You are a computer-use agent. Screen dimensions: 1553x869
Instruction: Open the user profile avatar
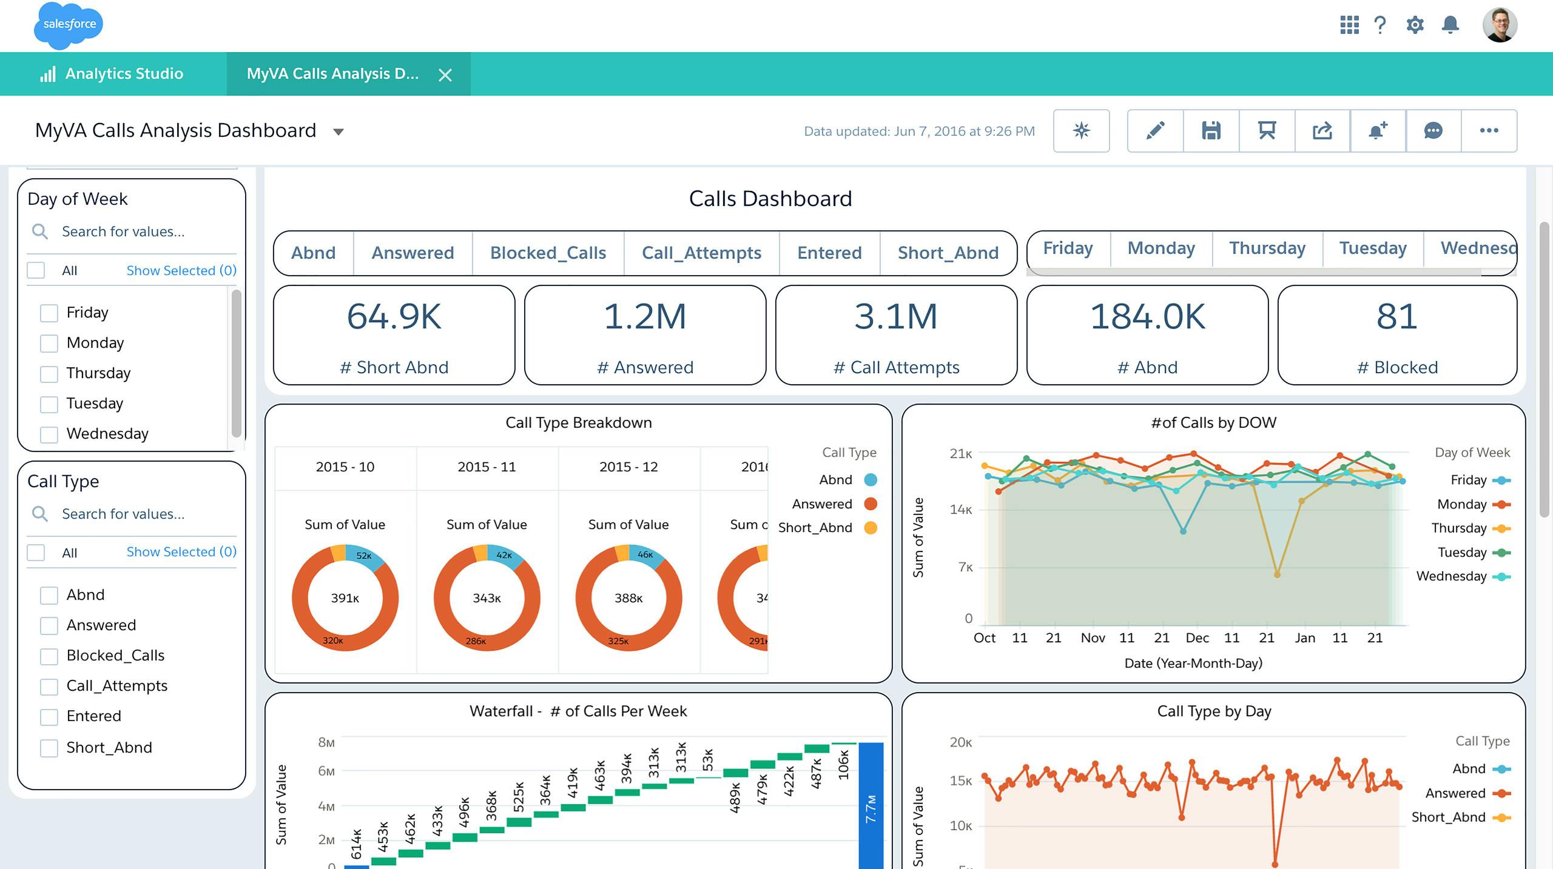(x=1500, y=25)
